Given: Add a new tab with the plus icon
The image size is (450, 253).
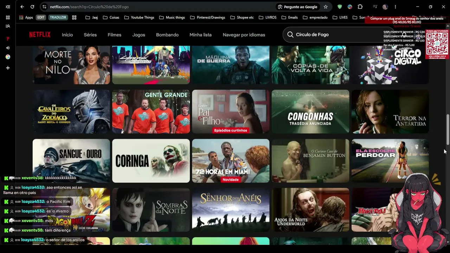Looking at the screenshot, I should (8, 68).
